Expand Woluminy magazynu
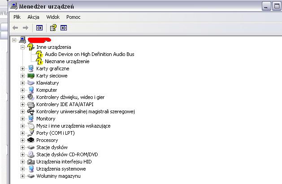This screenshot has width=282, height=184. 22,176
